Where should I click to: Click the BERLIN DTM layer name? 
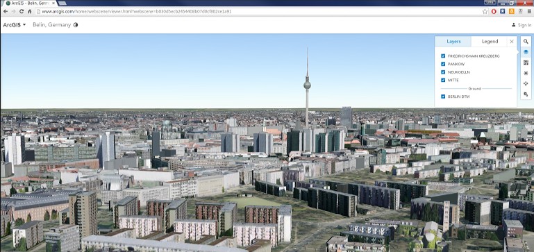tap(459, 96)
